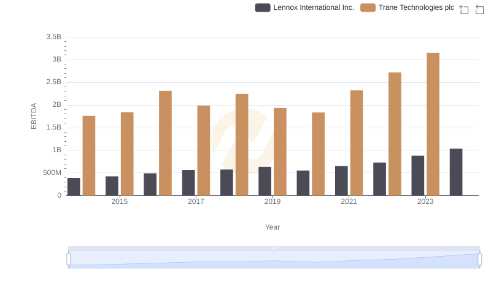This screenshot has width=491, height=283.
Task: Click the dark Lennox legend color swatch
Action: coord(263,7)
